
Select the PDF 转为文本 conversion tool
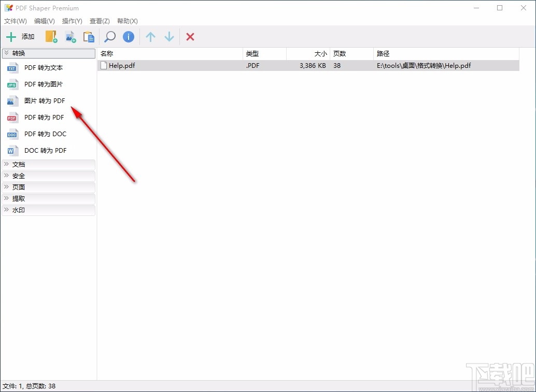point(43,67)
